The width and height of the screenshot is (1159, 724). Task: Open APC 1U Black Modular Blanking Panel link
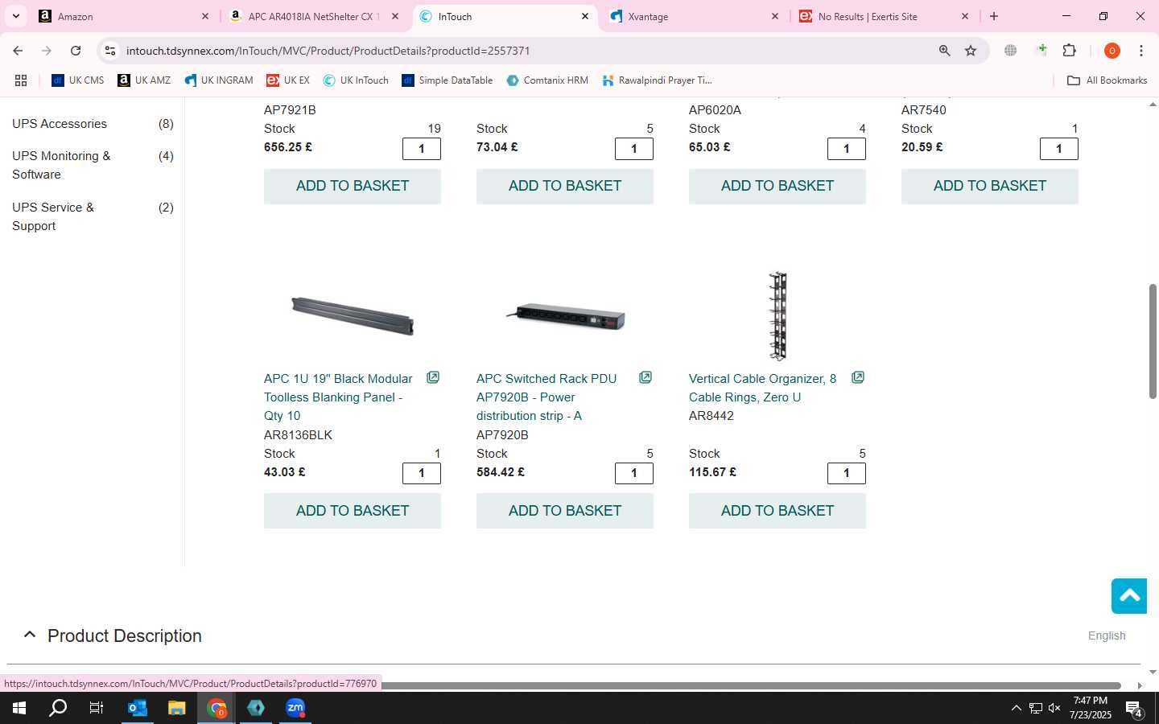[338, 397]
